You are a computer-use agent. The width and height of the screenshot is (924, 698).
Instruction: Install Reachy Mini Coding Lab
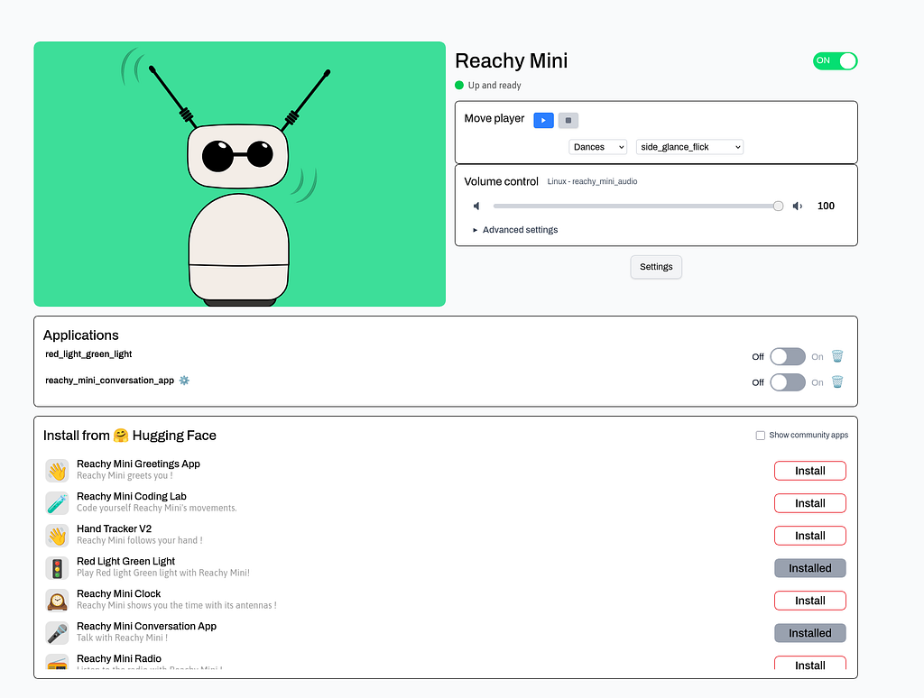(x=810, y=503)
